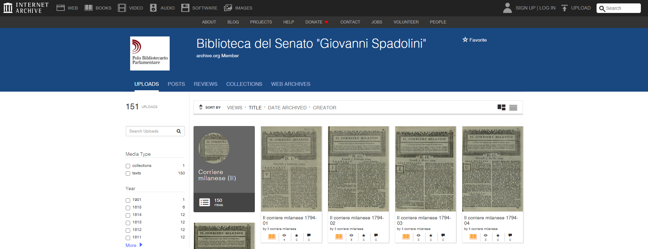
Task: Enable the 1815 year filter
Action: pos(128,208)
